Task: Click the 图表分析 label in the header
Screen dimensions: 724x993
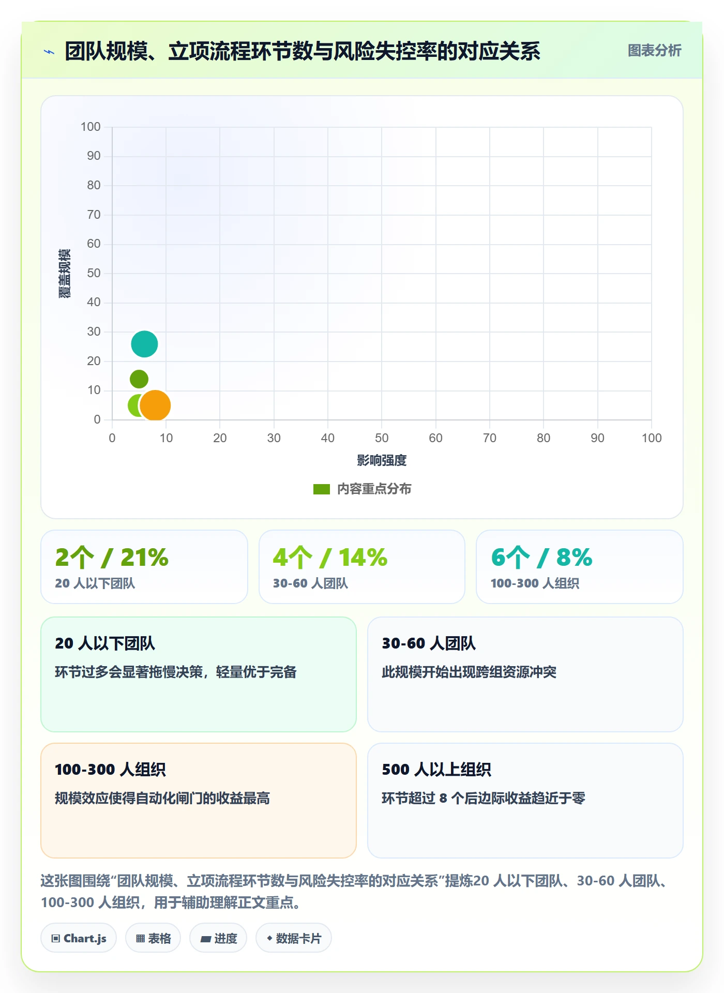Action: 654,51
